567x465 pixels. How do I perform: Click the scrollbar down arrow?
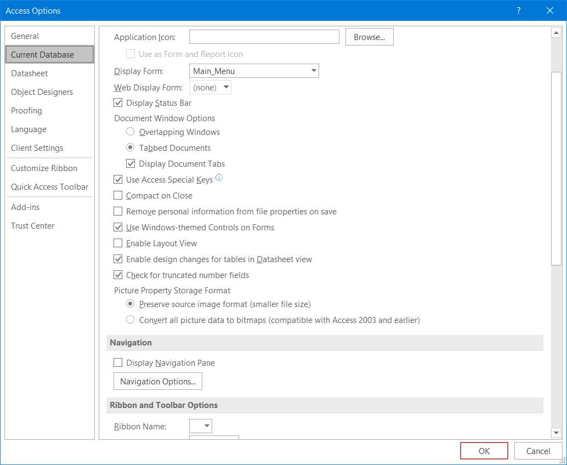[556, 433]
